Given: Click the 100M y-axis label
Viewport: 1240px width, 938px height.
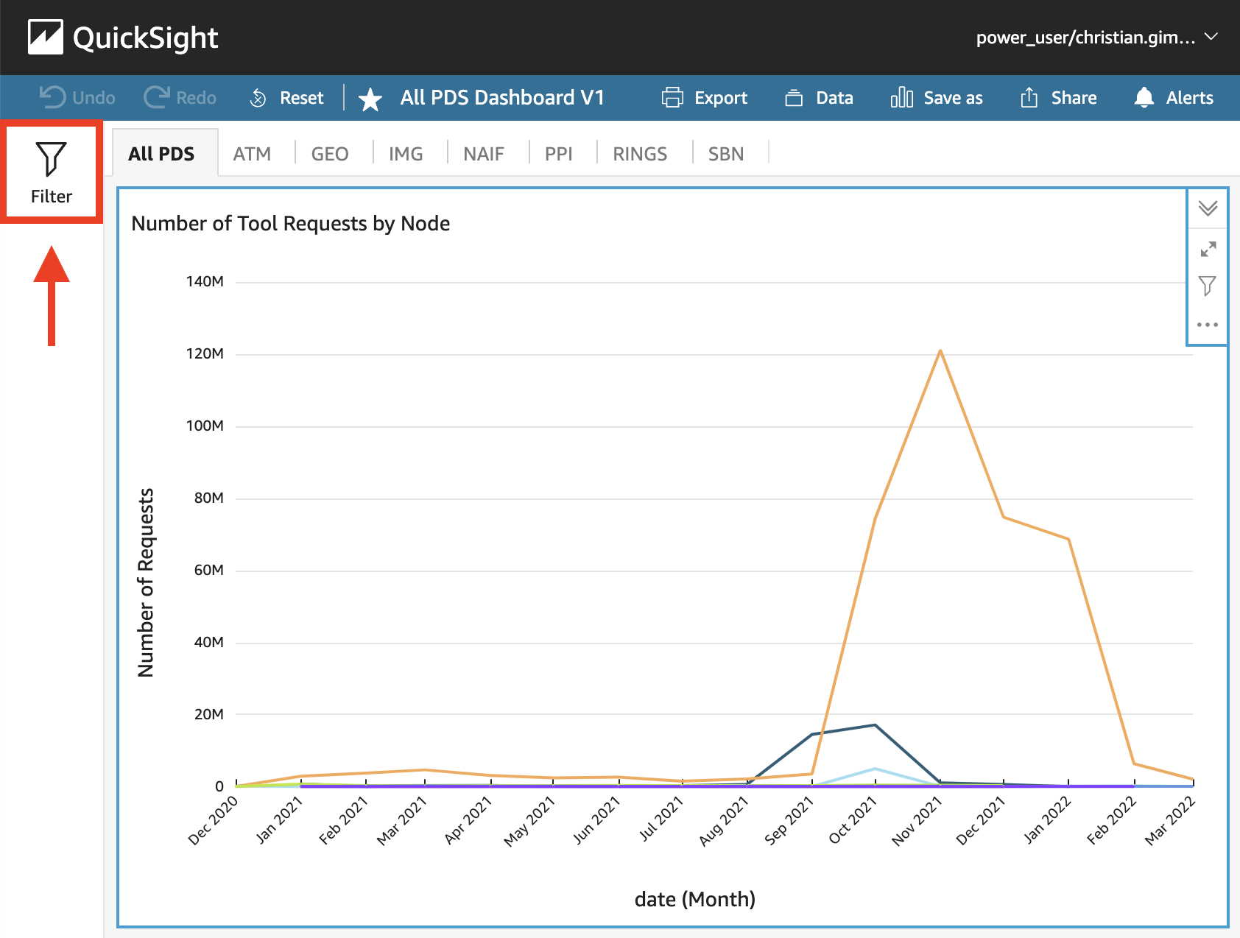Looking at the screenshot, I should click(x=205, y=426).
